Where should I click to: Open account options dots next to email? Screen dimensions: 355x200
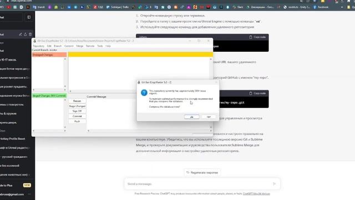click(x=29, y=194)
